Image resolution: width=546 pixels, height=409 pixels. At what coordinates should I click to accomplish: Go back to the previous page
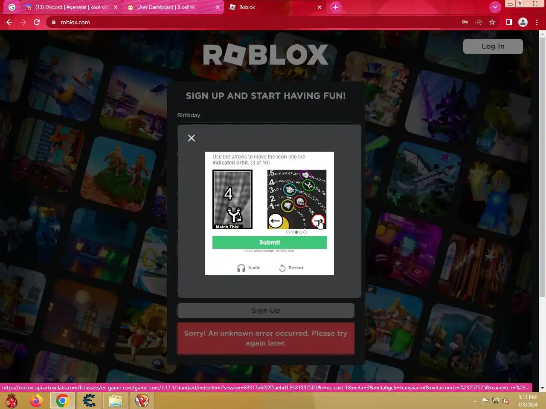[9, 22]
